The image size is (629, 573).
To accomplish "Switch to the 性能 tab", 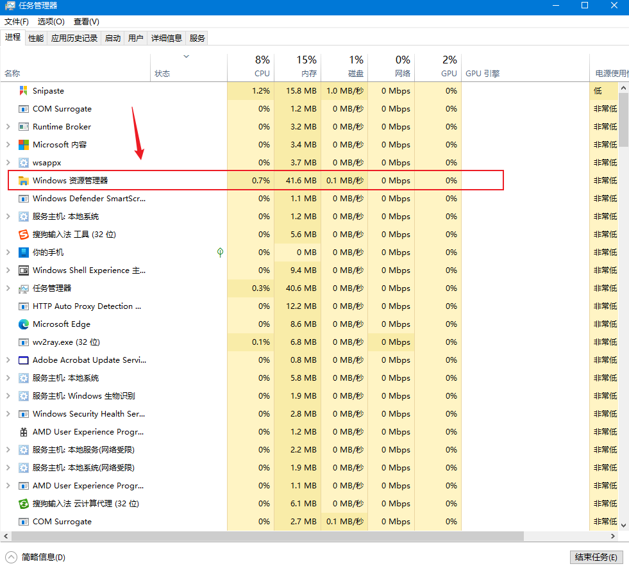I will pyautogui.click(x=36, y=38).
